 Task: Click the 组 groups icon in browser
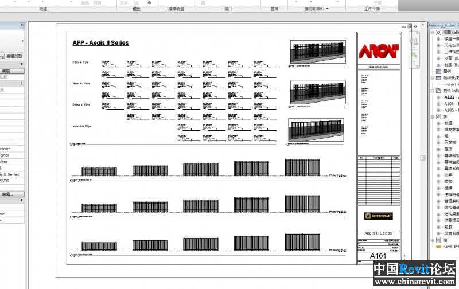[438, 240]
